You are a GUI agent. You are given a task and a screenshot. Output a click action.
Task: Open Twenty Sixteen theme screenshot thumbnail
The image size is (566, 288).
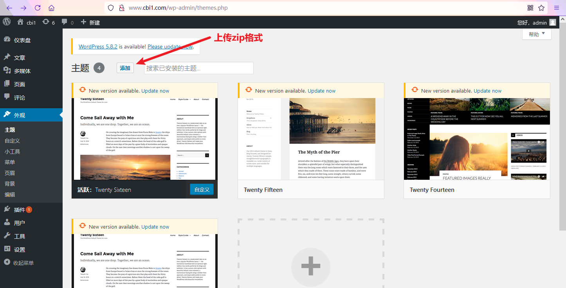[144, 139]
